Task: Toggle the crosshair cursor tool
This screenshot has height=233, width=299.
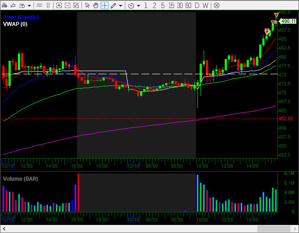Action: [104, 5]
